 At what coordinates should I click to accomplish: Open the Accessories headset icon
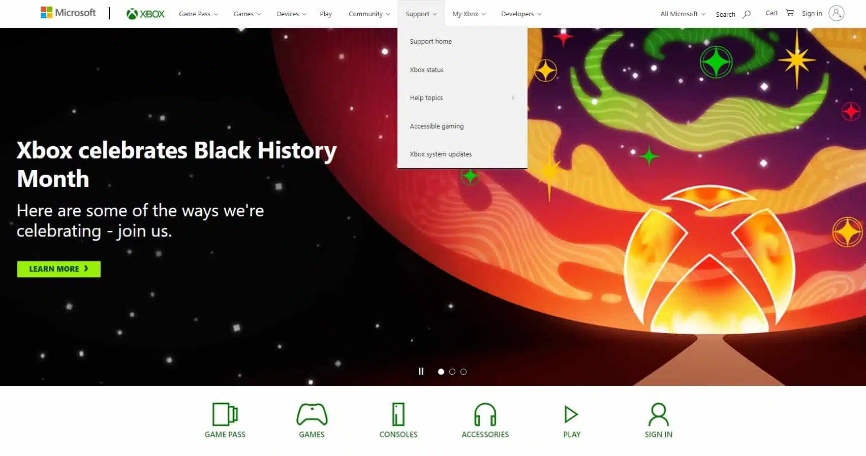[x=485, y=414]
